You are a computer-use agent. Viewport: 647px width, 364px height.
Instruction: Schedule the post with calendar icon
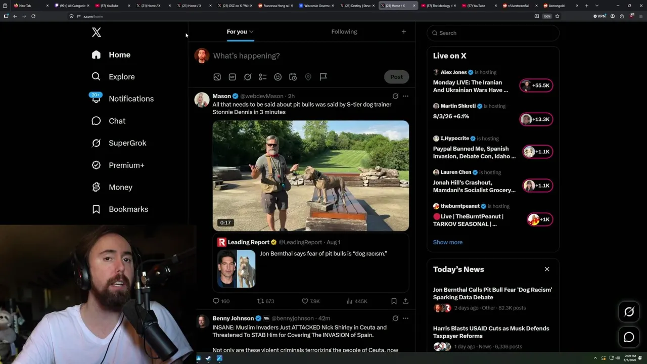coord(293,77)
